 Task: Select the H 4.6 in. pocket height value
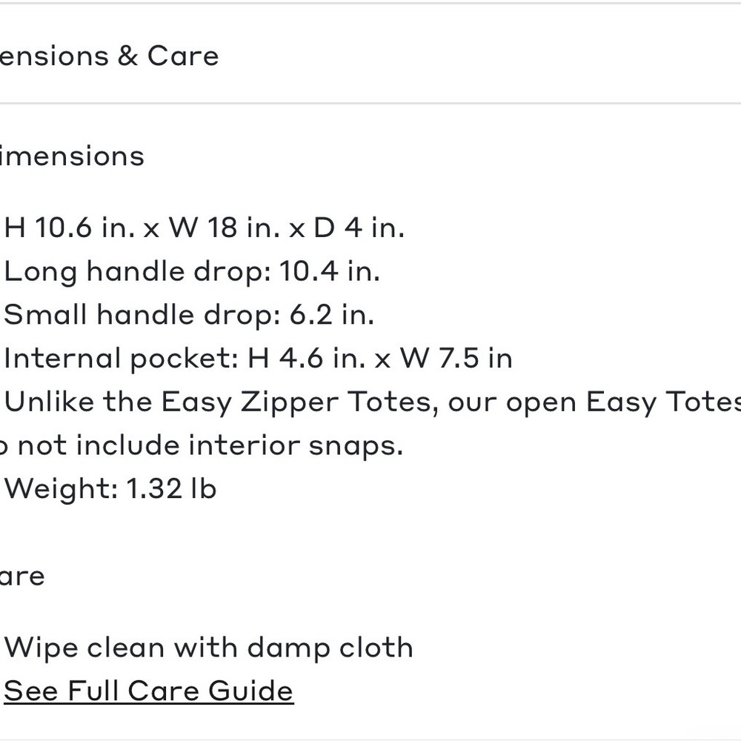(308, 358)
